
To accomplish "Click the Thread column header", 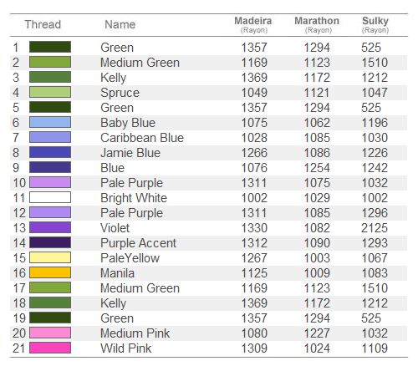I will [x=43, y=24].
